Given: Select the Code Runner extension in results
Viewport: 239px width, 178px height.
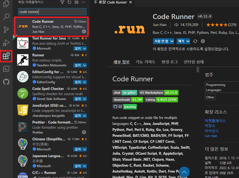Looking at the screenshot, I should pyautogui.click(x=51, y=27).
